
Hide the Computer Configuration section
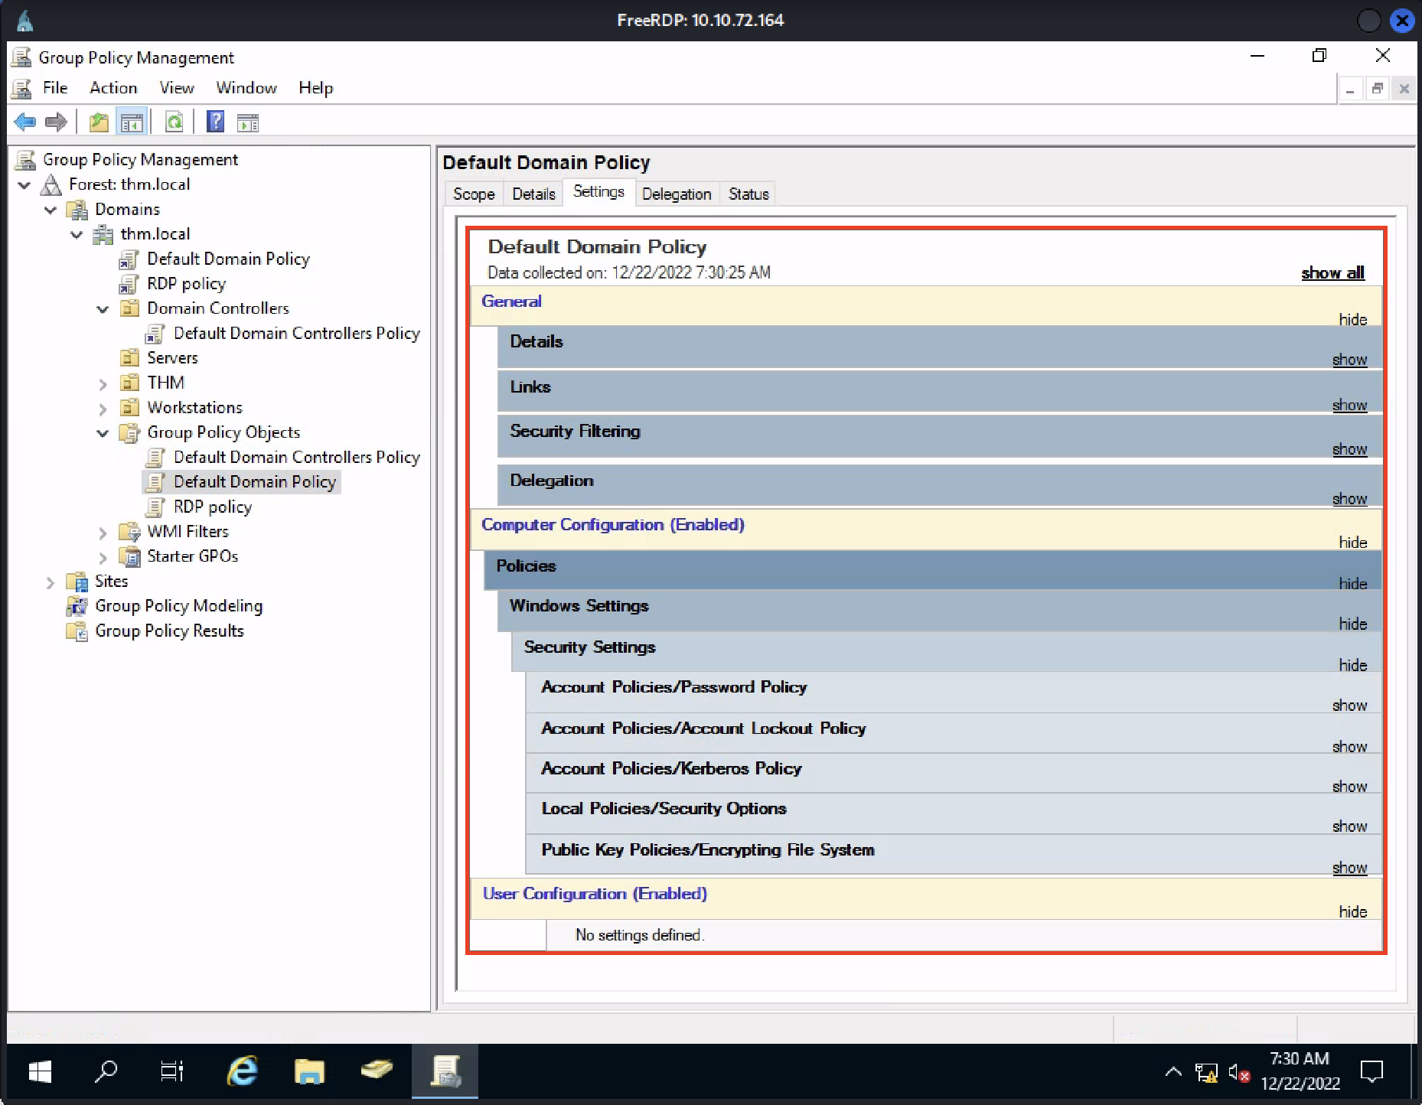click(x=1352, y=543)
